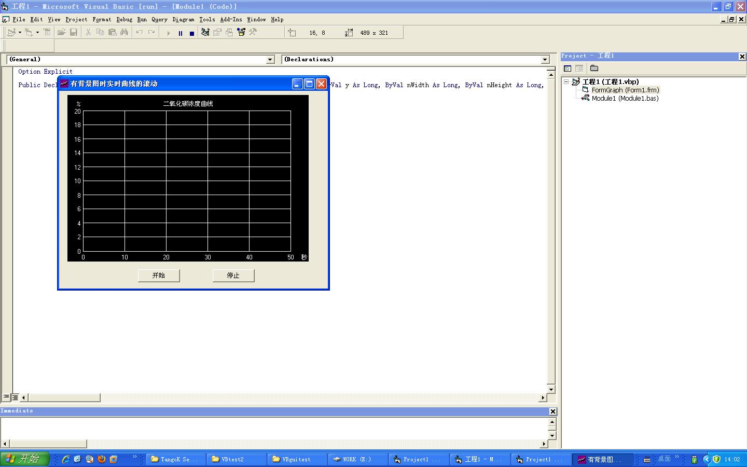Toggle Folders view in Project panel
The height and width of the screenshot is (467, 747).
point(594,68)
